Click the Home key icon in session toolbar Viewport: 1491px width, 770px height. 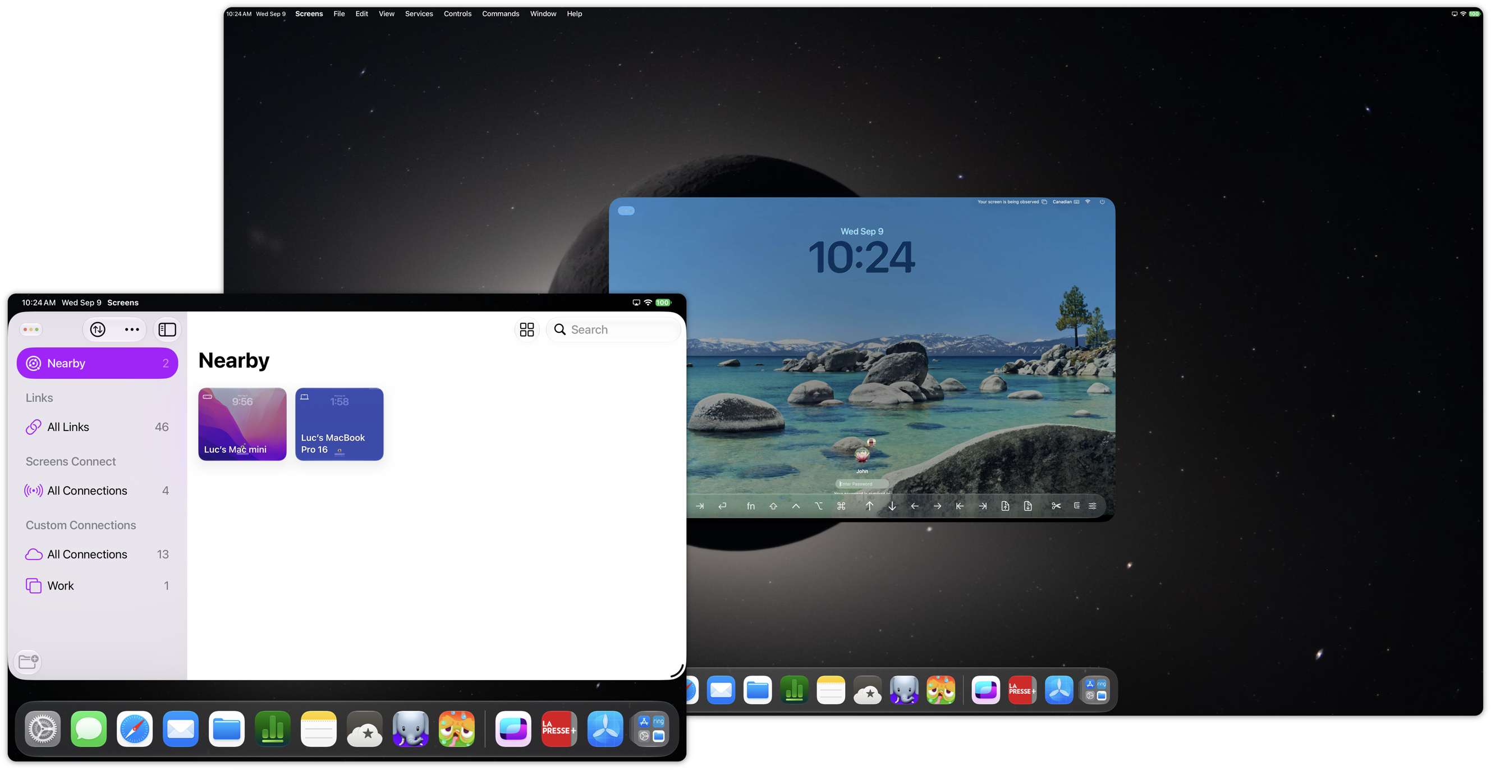click(x=960, y=506)
